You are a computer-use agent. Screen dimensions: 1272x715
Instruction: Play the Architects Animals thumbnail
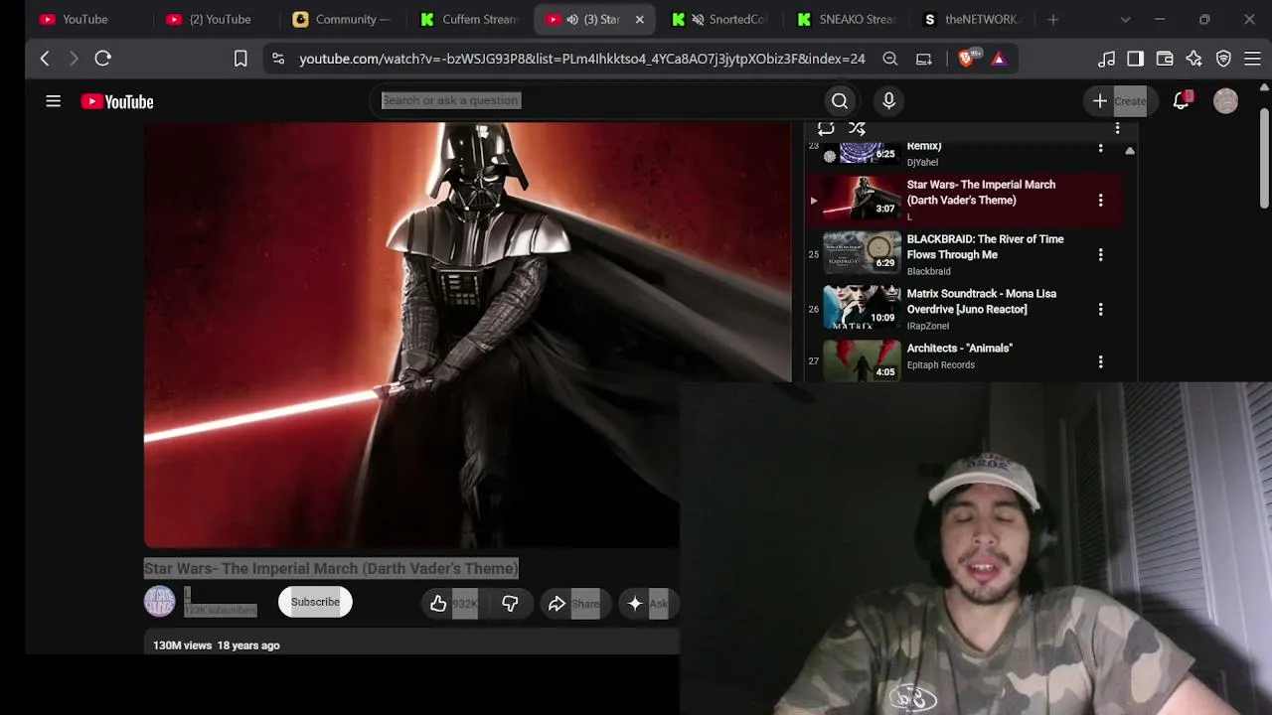(862, 360)
